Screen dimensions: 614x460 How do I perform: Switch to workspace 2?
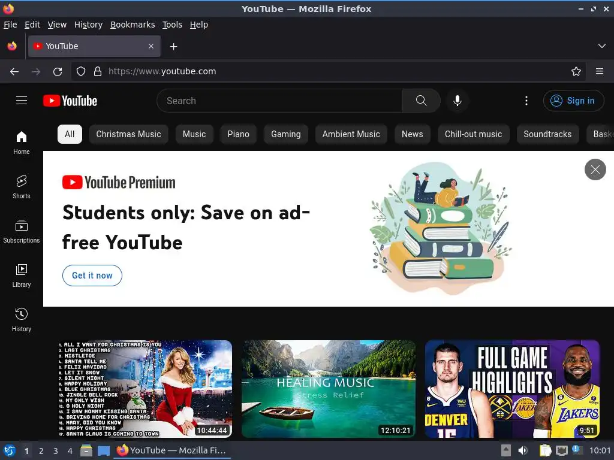(41, 451)
